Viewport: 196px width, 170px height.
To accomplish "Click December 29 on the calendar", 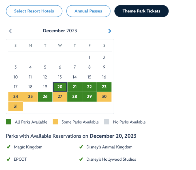I will coord(90,97).
